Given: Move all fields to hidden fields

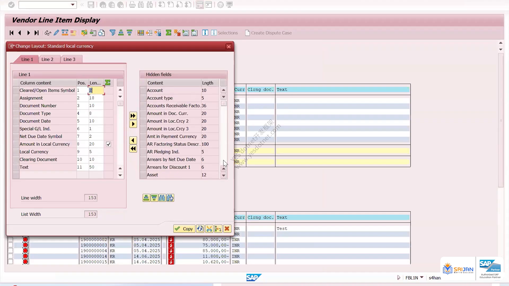Looking at the screenshot, I should coord(133,116).
